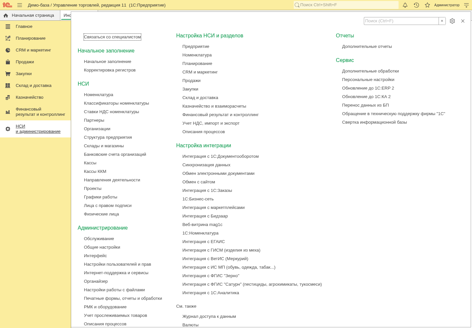
Task: Open Обновление до 1С:ERP 2
Action: coord(368,88)
